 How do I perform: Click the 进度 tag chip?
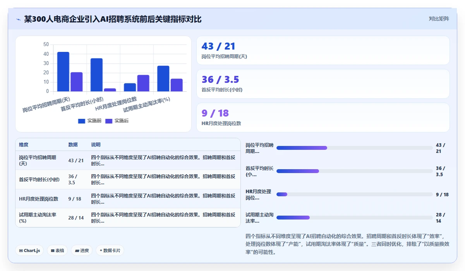coord(82,250)
